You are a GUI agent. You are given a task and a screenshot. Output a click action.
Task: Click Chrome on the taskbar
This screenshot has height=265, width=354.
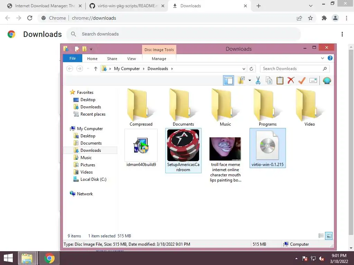(x=49, y=258)
